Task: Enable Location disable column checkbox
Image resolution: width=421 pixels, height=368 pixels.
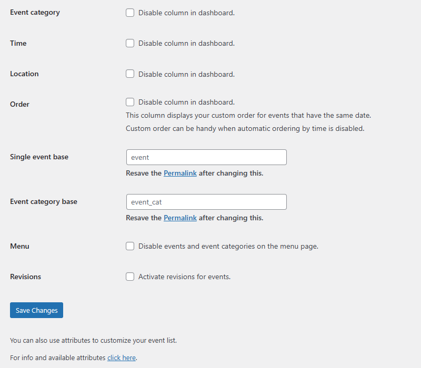Action: click(x=130, y=74)
